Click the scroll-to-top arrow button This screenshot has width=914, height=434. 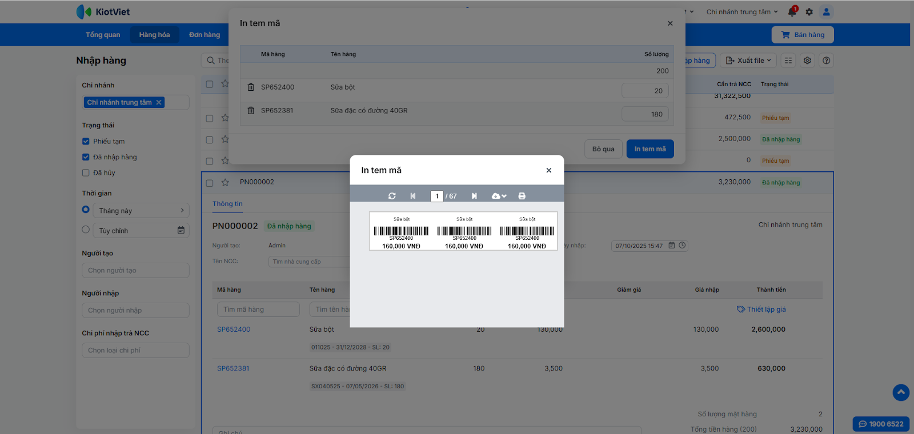pos(901,392)
